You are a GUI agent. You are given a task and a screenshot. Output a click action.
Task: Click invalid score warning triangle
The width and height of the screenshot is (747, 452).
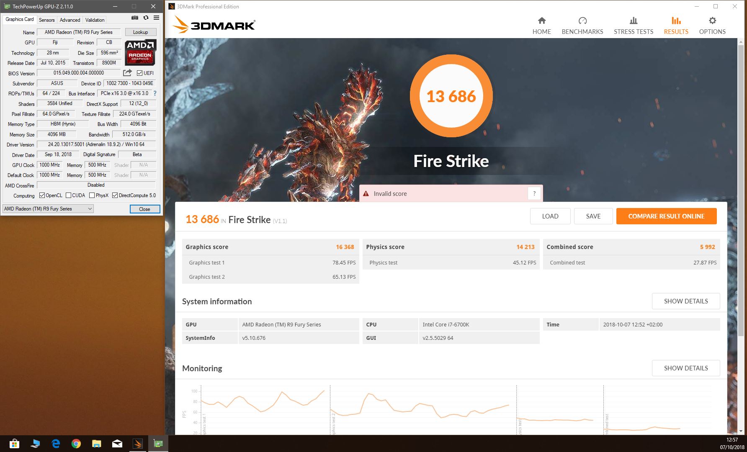click(x=366, y=194)
